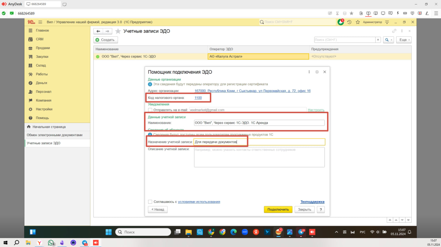The height and width of the screenshot is (247, 441).
Task: Click AnyDesk permissions shield icon
Action: point(412,13)
